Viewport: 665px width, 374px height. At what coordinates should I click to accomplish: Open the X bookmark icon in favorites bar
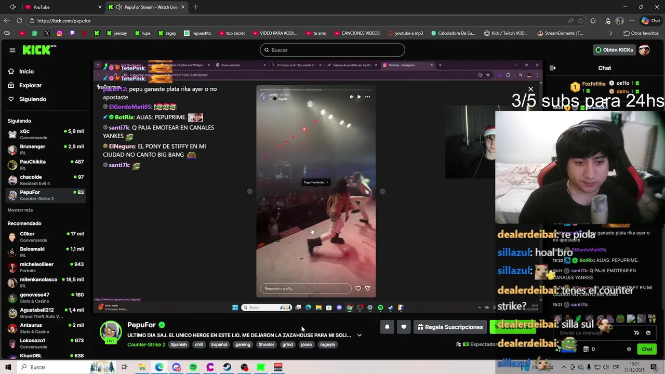(47, 33)
